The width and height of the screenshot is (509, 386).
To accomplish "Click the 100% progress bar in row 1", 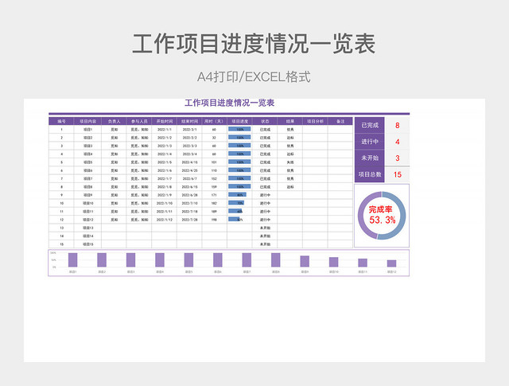I will coord(239,129).
